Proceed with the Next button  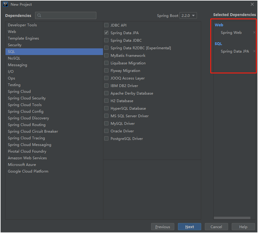[189, 227]
